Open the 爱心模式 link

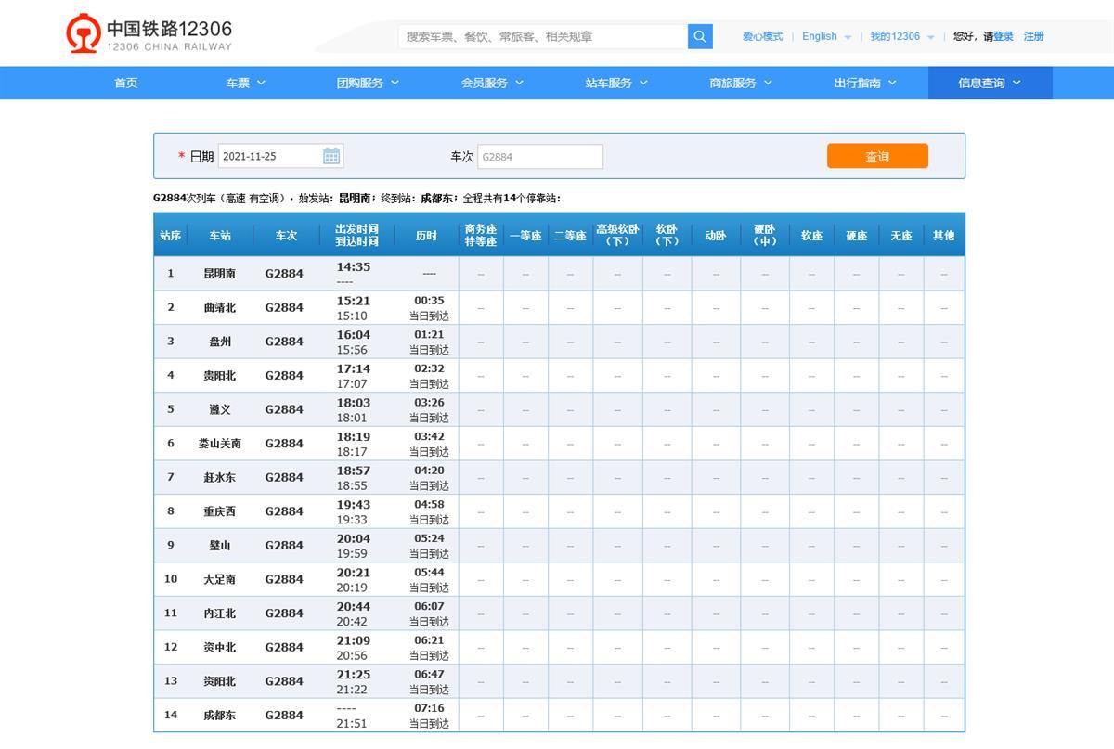point(762,36)
